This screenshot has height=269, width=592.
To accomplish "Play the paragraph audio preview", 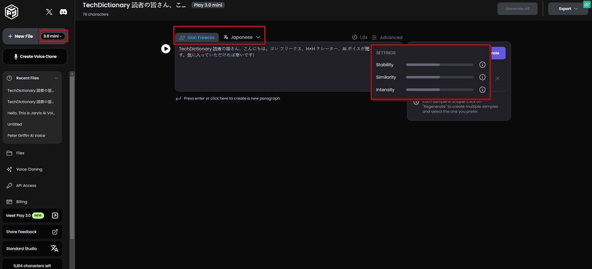I will click(166, 49).
